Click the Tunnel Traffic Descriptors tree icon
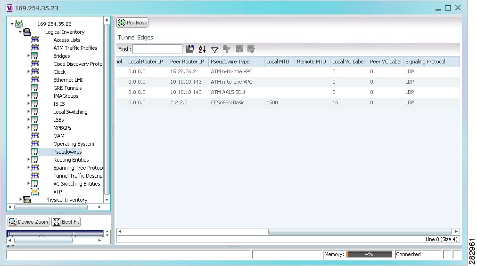 (x=35, y=176)
